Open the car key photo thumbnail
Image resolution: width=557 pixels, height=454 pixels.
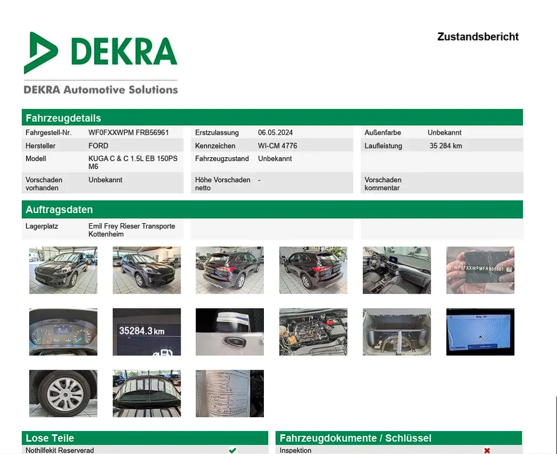pos(230,332)
